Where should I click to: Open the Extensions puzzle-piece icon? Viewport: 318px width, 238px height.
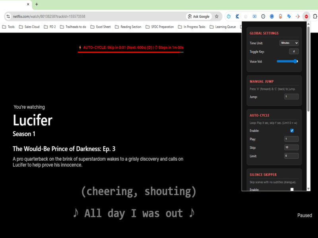tap(314, 16)
